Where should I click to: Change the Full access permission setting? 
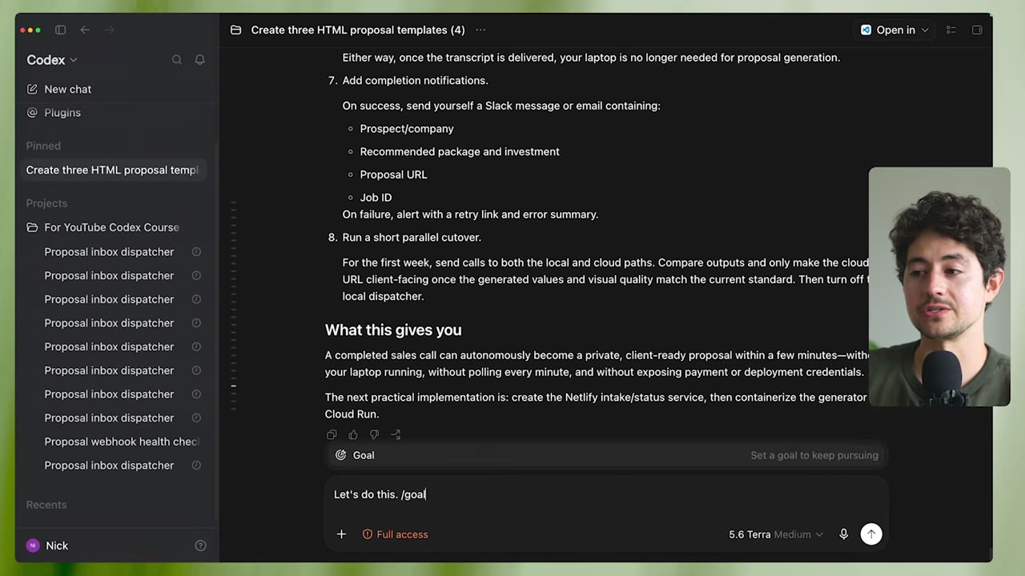click(396, 534)
